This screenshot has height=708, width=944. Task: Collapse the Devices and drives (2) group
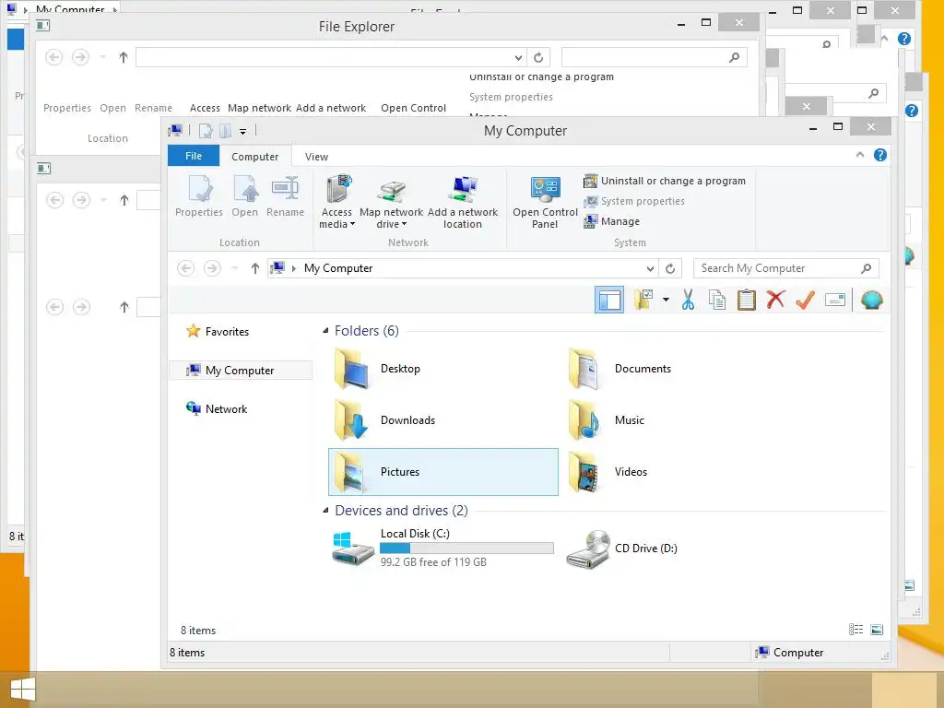pos(325,511)
